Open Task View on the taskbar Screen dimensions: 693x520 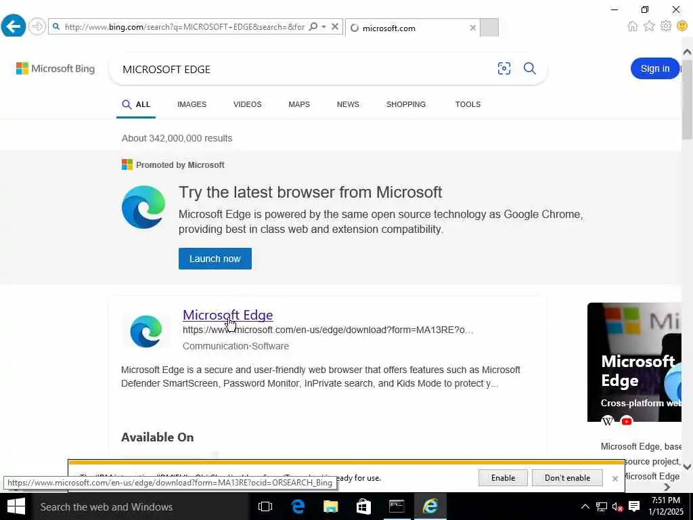265,506
